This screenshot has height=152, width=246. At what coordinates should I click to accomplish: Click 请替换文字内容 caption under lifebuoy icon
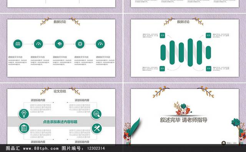(x=81, y=57)
